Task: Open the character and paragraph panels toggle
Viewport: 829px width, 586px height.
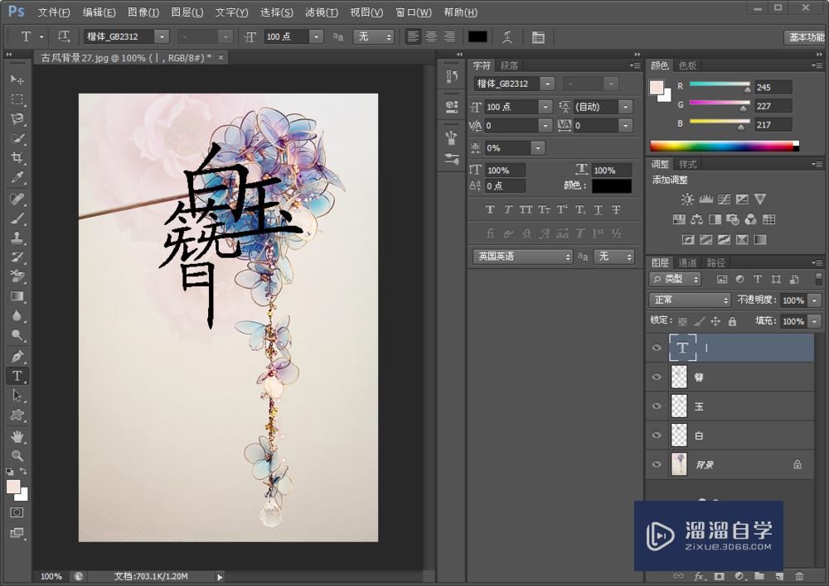Action: [x=538, y=37]
